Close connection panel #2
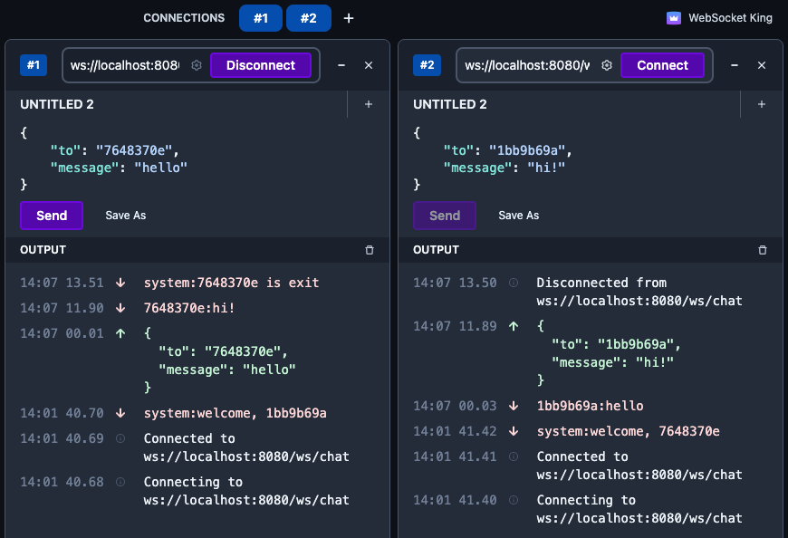This screenshot has width=788, height=538. (762, 65)
